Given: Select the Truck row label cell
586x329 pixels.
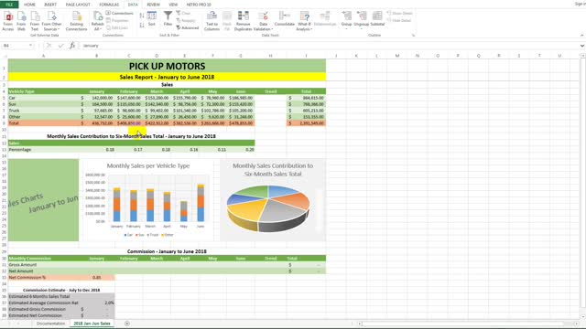Looking at the screenshot, I should coord(43,111).
